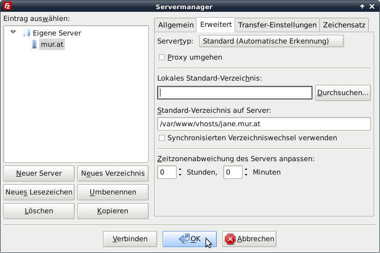The width and height of the screenshot is (380, 253).
Task: Increase the Stunden timezone offset
Action: pos(180,170)
